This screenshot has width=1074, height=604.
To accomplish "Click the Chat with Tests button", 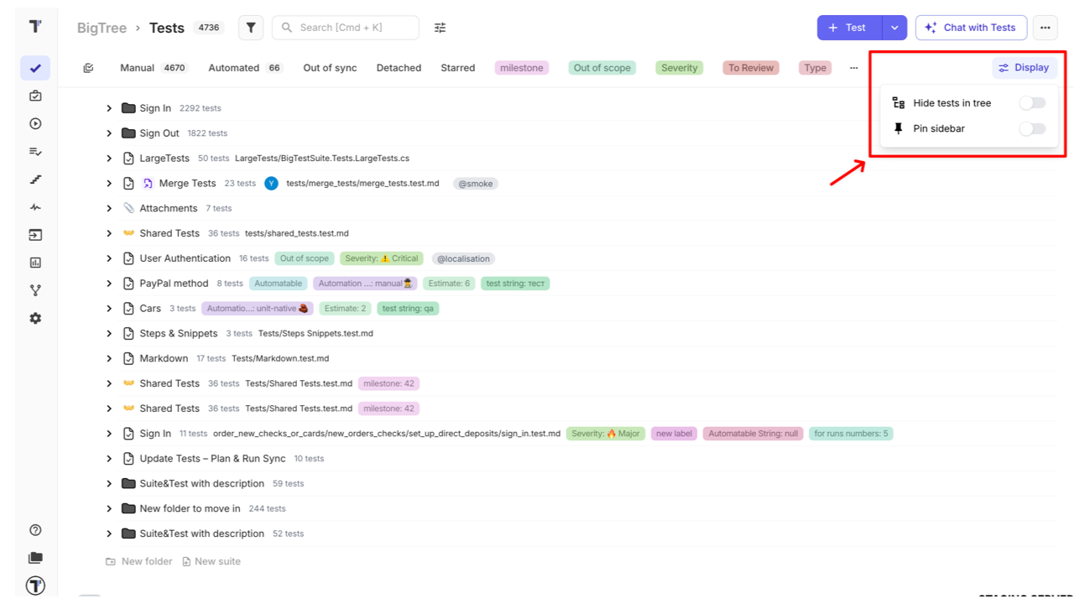I will click(970, 28).
